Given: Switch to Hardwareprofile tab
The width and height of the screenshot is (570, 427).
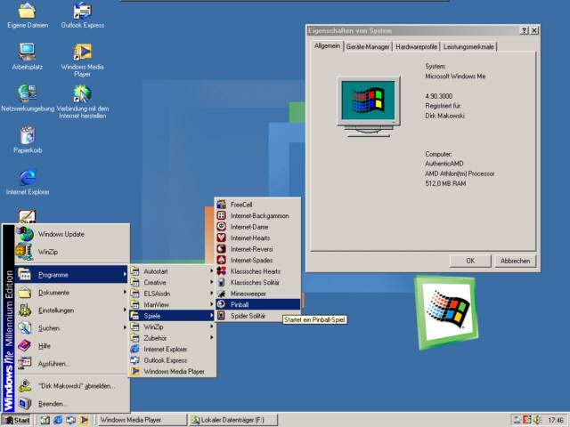Looking at the screenshot, I should [416, 46].
